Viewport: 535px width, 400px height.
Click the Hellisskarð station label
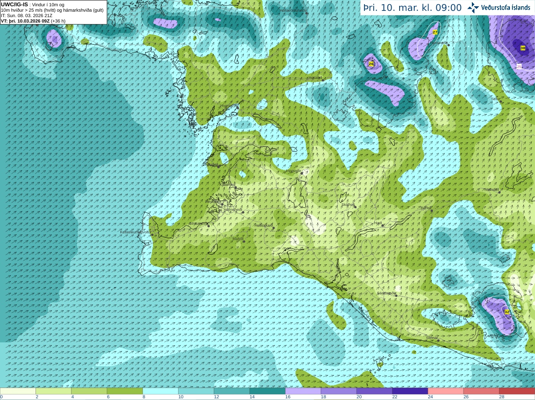click(263, 225)
